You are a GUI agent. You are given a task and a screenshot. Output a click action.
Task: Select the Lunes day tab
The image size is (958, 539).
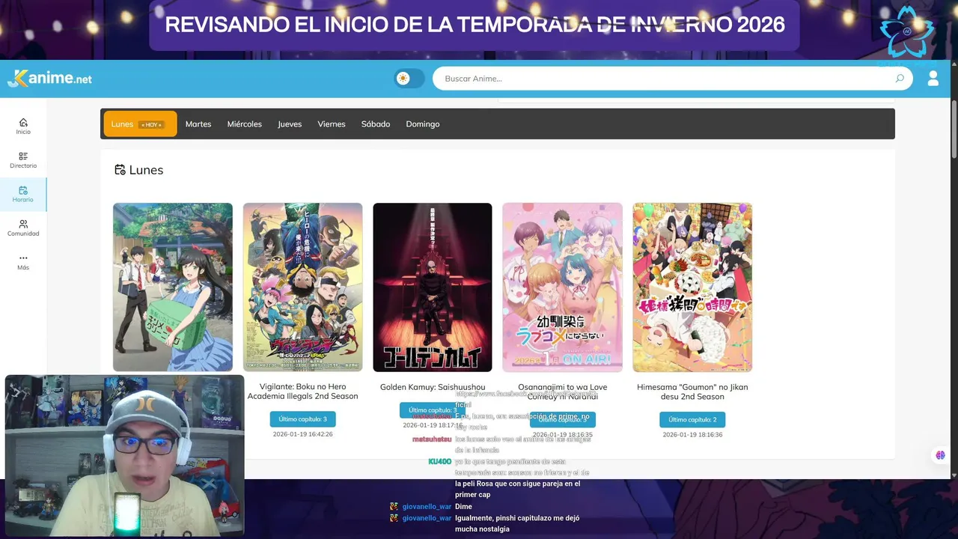point(140,124)
